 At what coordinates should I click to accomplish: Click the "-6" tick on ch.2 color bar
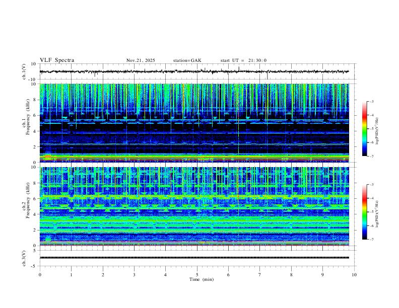coord(372,225)
